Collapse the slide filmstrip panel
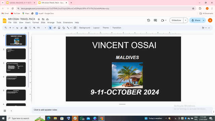The image size is (215, 121). pyautogui.click(x=11, y=111)
